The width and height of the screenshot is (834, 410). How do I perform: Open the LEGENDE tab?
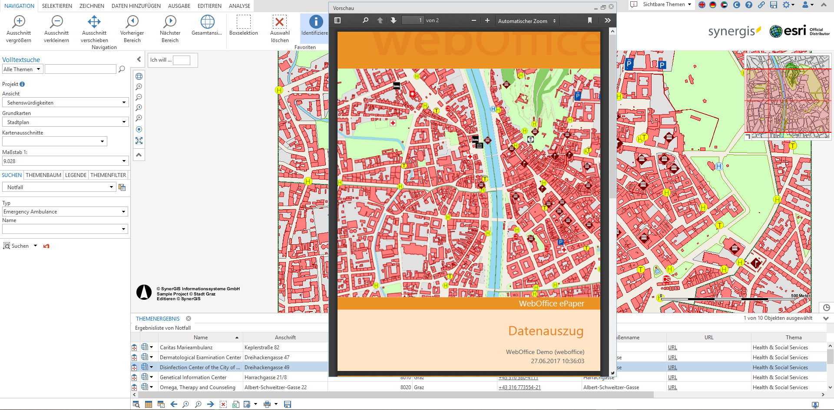pos(76,175)
